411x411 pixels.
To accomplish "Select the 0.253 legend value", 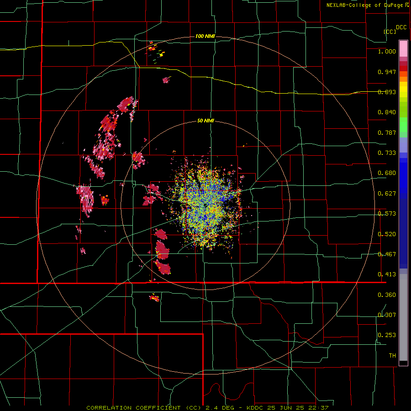I will (x=387, y=335).
